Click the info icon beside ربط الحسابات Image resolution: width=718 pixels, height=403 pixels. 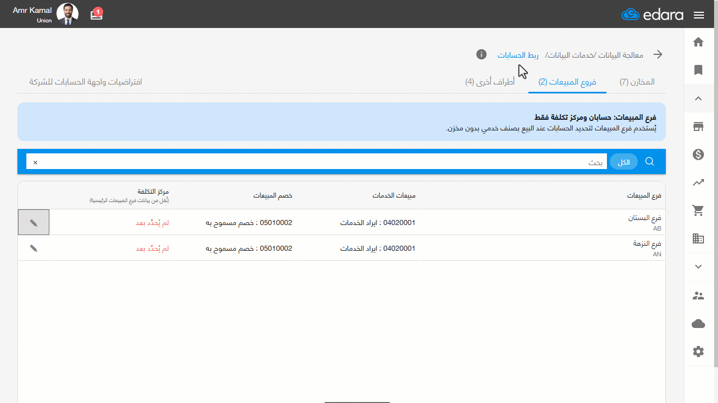(481, 54)
